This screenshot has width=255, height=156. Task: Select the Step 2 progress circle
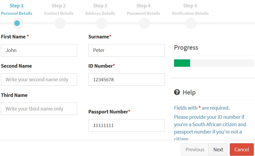(x=60, y=23)
